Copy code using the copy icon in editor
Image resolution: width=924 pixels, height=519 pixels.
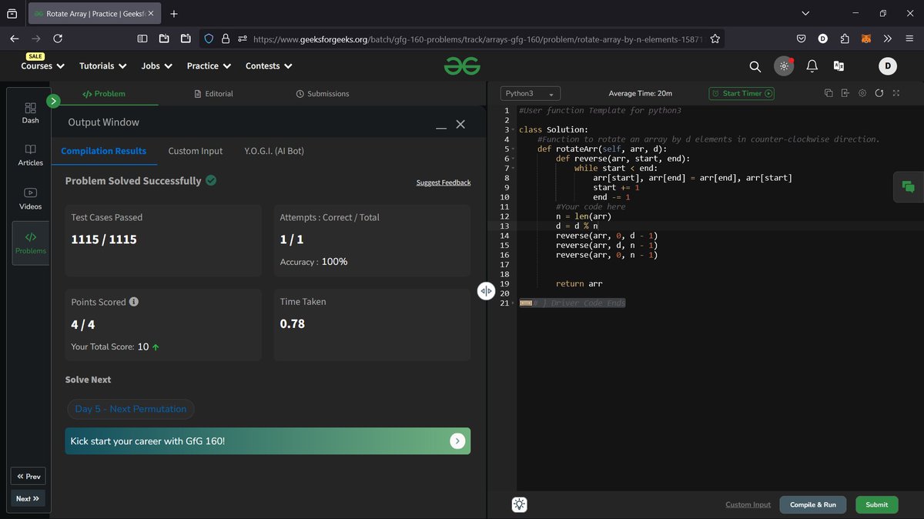pyautogui.click(x=829, y=93)
